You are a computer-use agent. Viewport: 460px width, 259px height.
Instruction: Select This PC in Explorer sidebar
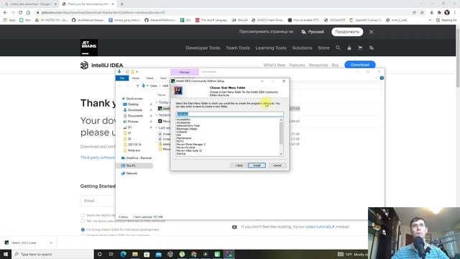131,165
